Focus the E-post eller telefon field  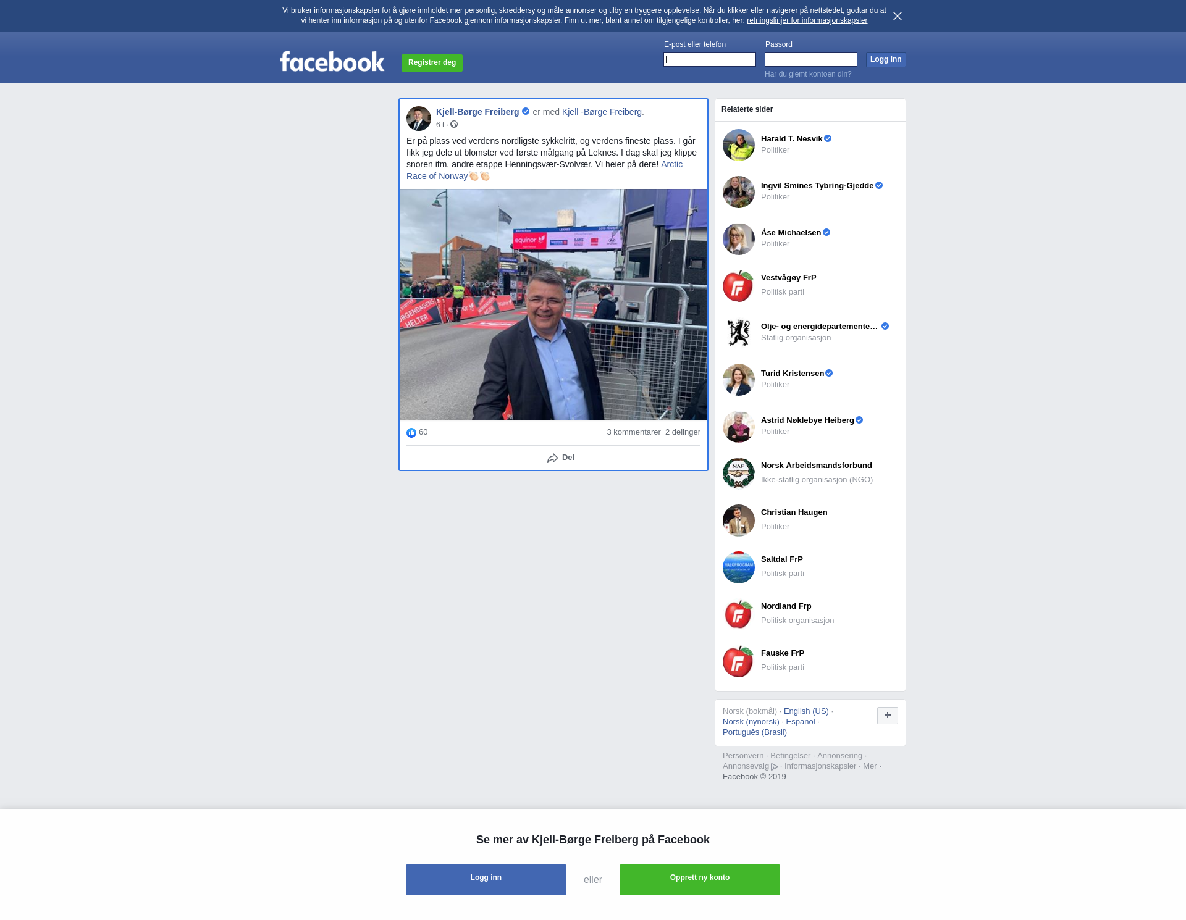coord(710,60)
